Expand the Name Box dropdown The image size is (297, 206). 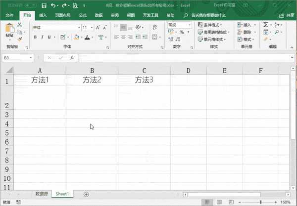(31, 58)
